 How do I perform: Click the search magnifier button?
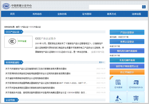[144, 7]
